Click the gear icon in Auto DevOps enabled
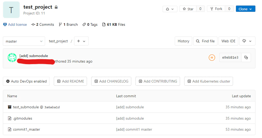 tap(8, 81)
